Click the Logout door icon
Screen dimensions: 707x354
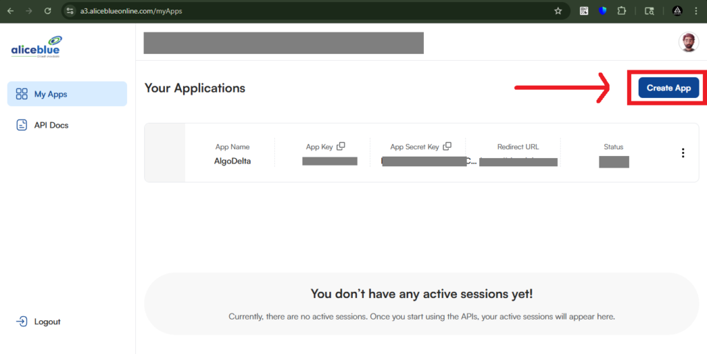click(x=21, y=322)
